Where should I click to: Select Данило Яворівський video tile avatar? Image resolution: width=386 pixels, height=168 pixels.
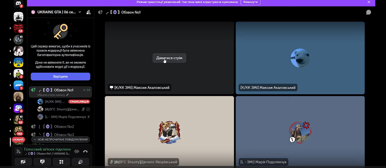169,132
